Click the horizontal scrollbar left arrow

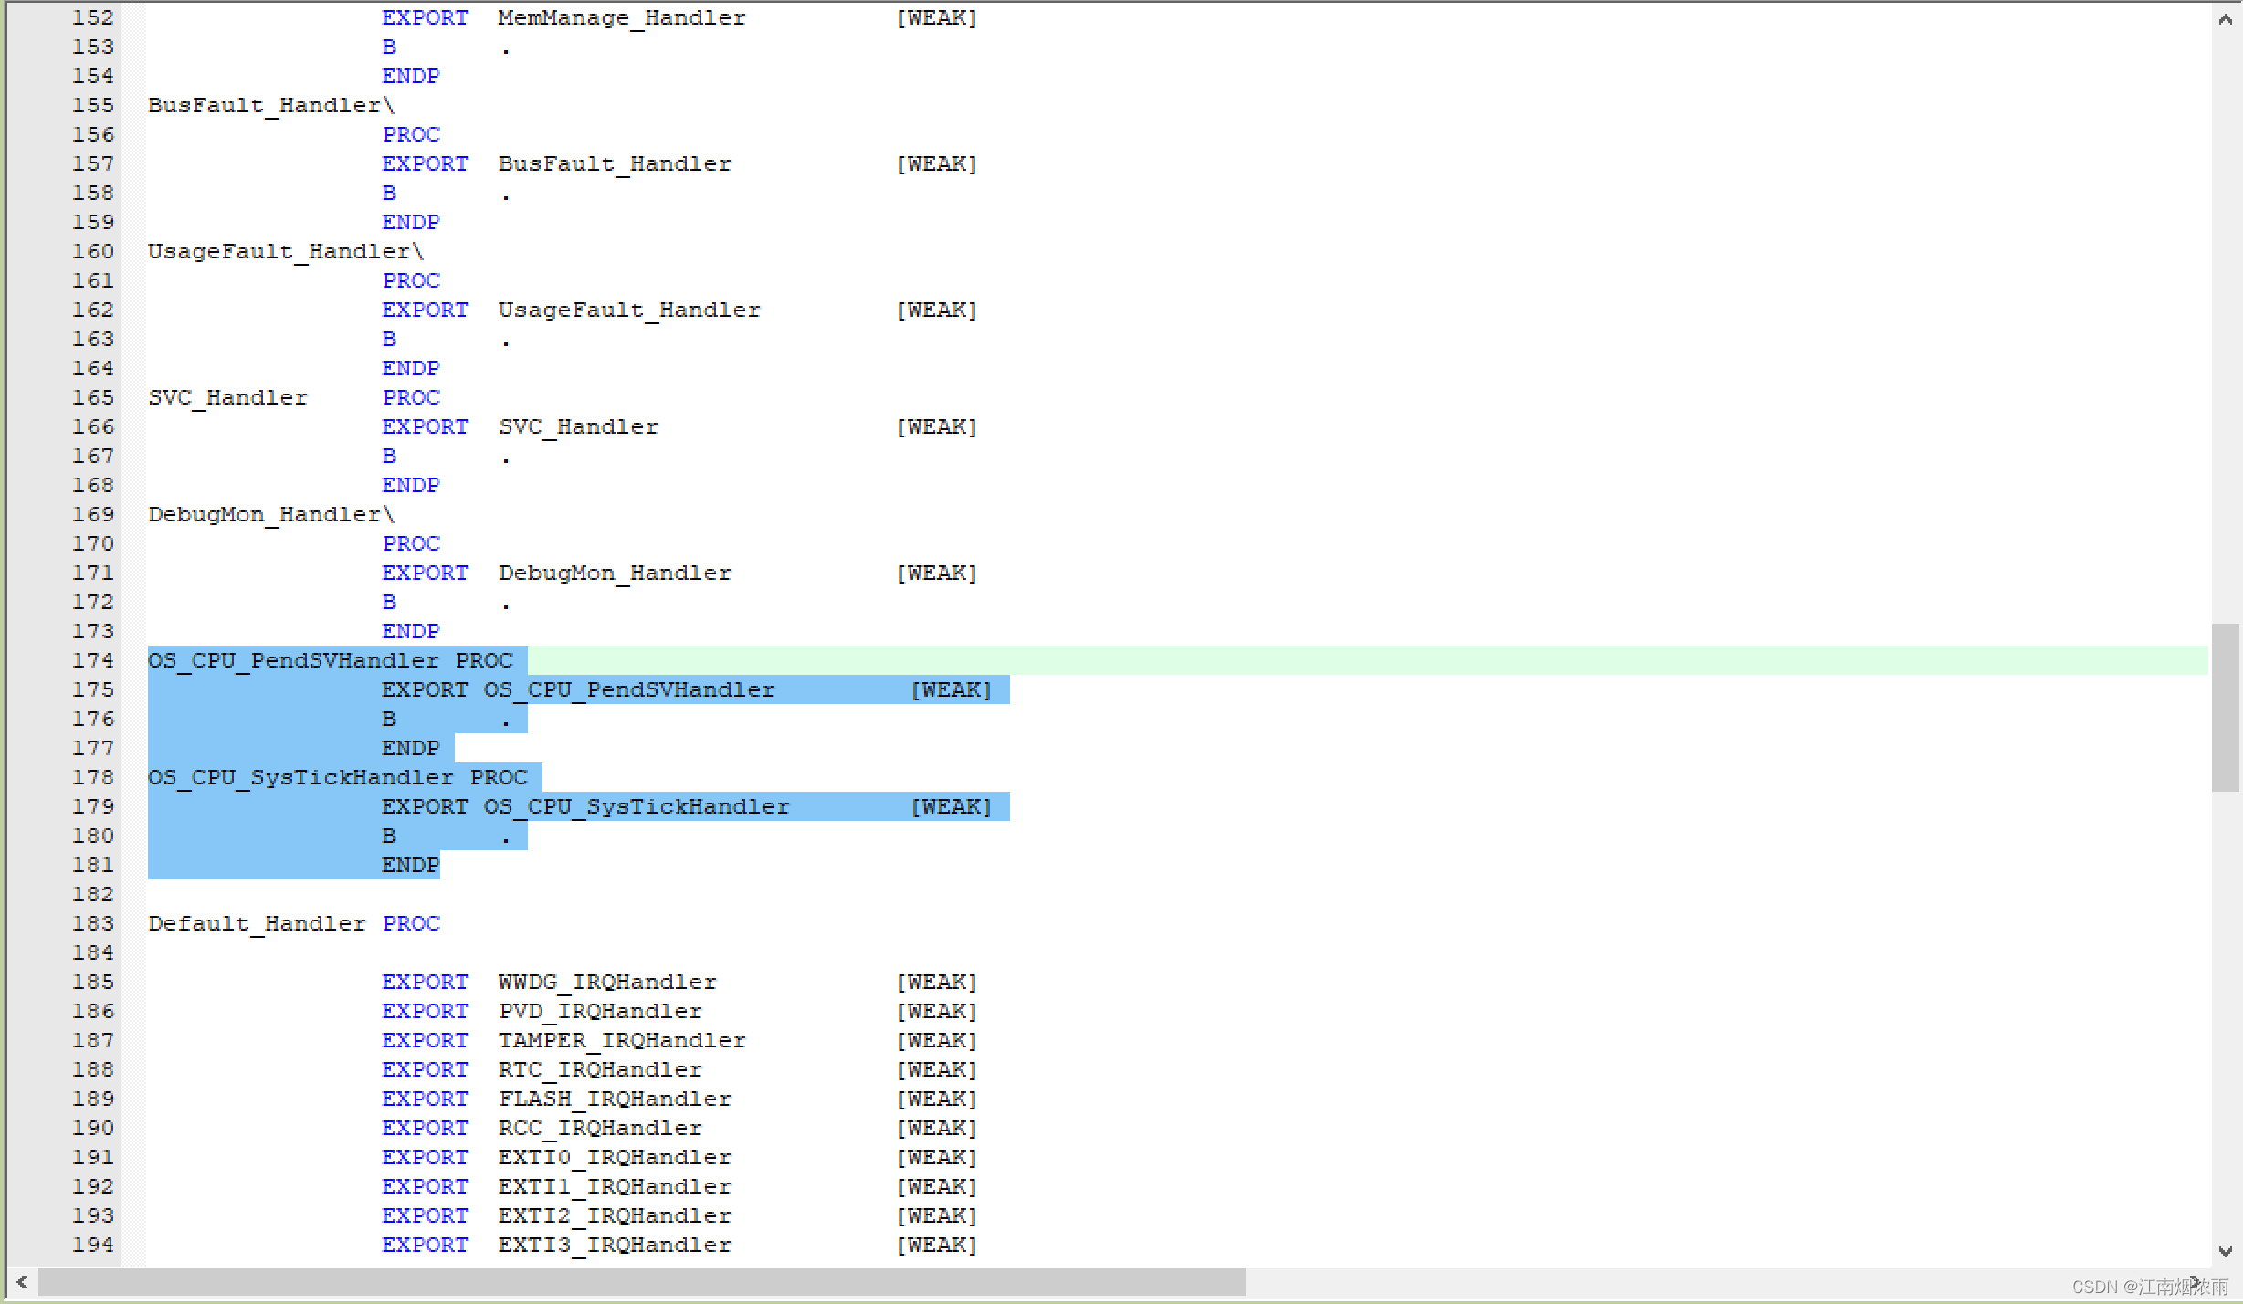[x=22, y=1282]
